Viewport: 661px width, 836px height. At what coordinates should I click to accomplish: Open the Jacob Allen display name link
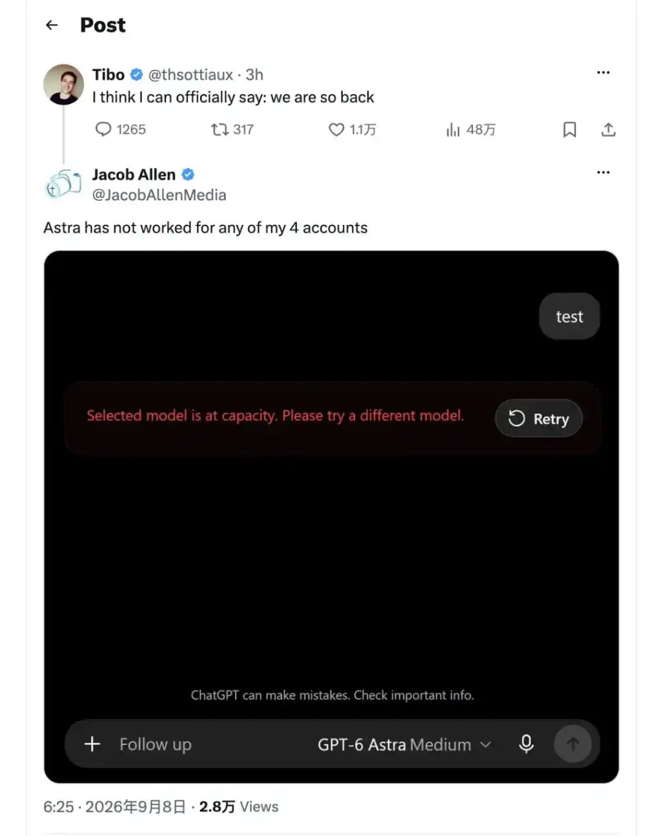pyautogui.click(x=134, y=174)
